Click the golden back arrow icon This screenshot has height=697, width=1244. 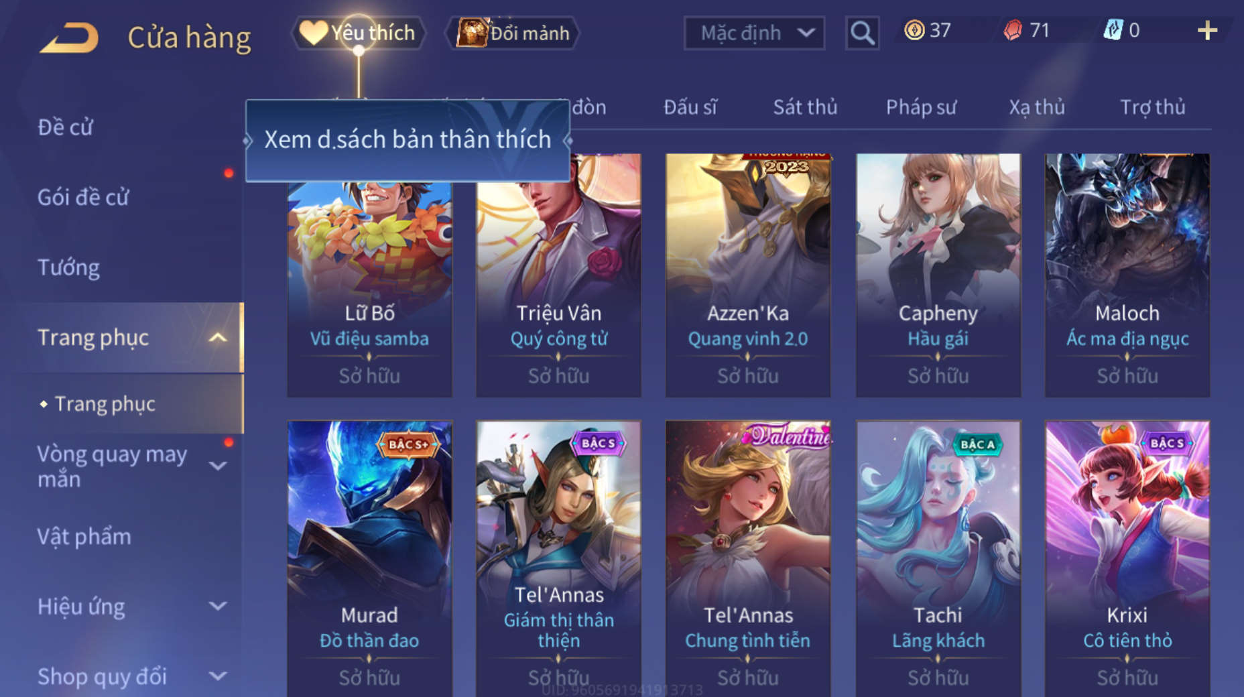tap(69, 38)
